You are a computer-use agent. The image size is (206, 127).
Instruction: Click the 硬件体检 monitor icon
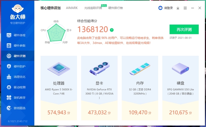(x=9, y=35)
